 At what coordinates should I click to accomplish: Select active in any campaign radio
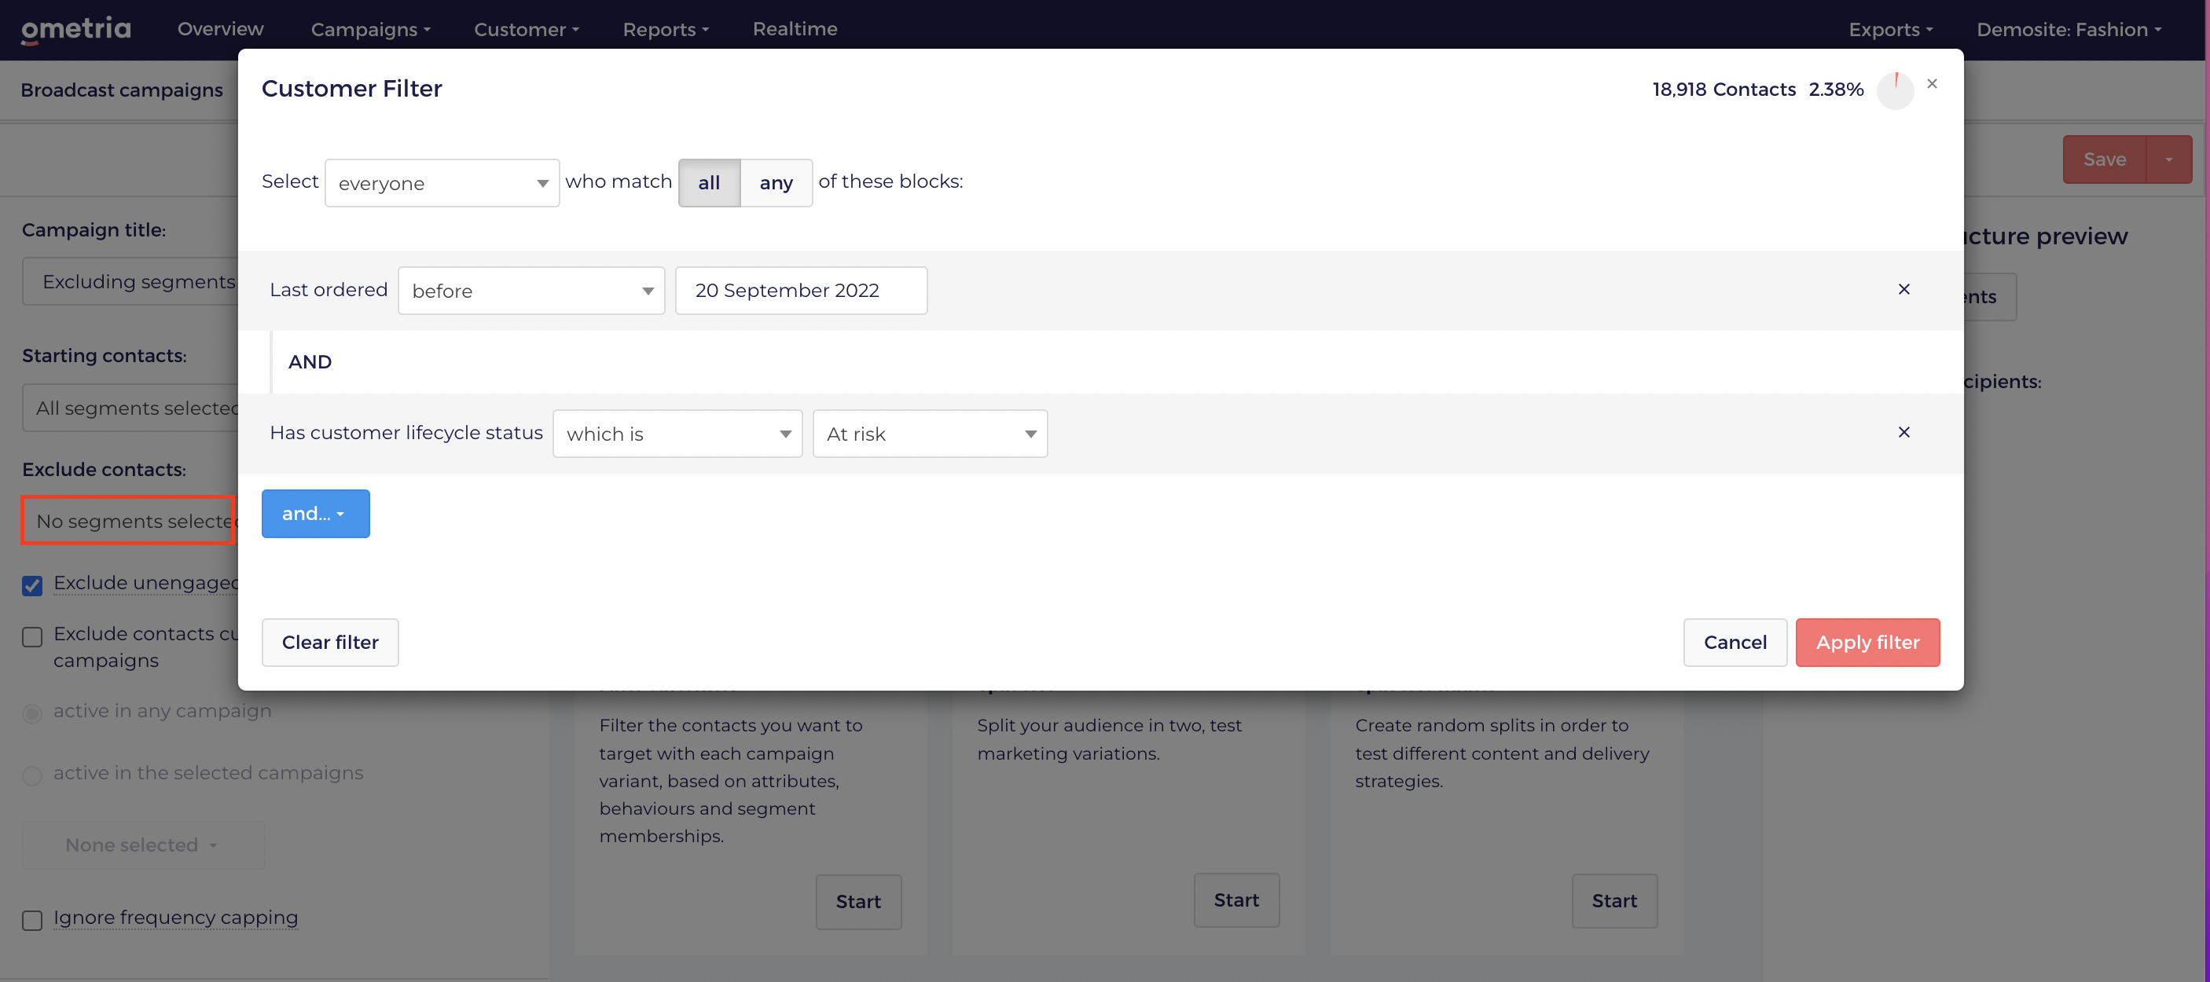point(32,713)
